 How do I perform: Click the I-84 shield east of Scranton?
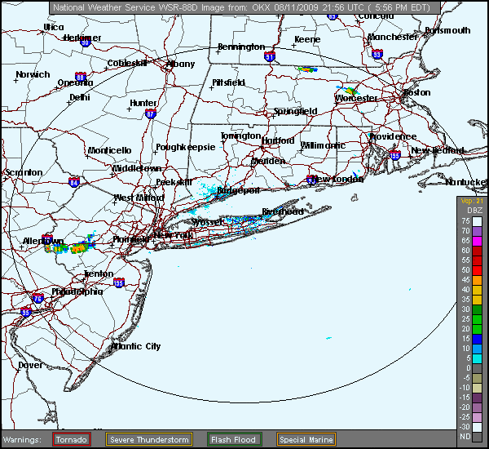(x=74, y=182)
